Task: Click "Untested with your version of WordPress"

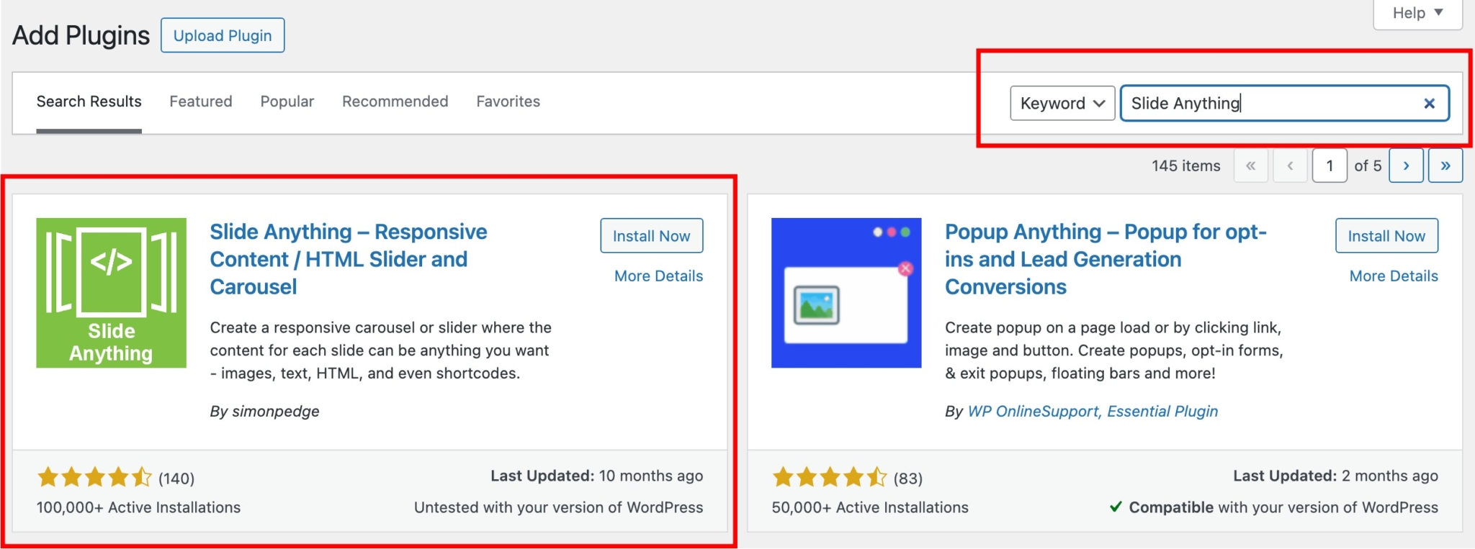Action: (x=559, y=508)
